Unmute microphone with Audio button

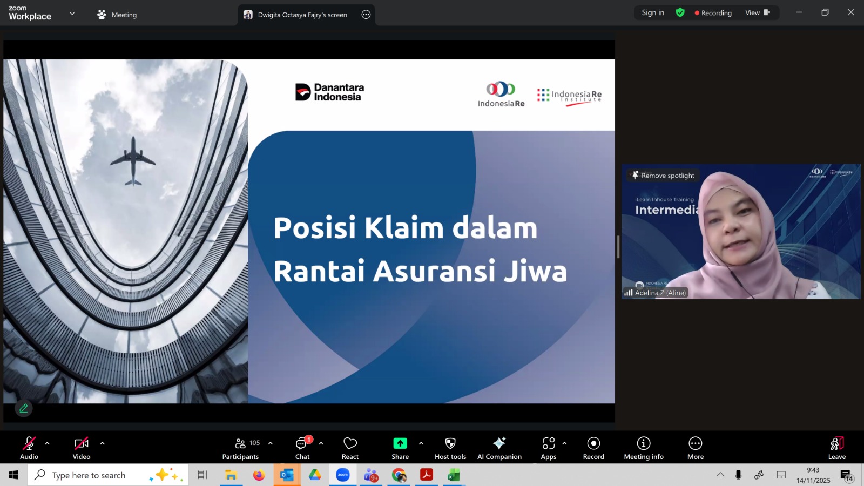[x=29, y=448]
